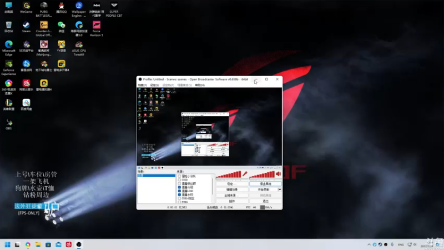444x250 pixels.
Task: Click the 退出 exit button in OBS
Action: [x=265, y=201]
